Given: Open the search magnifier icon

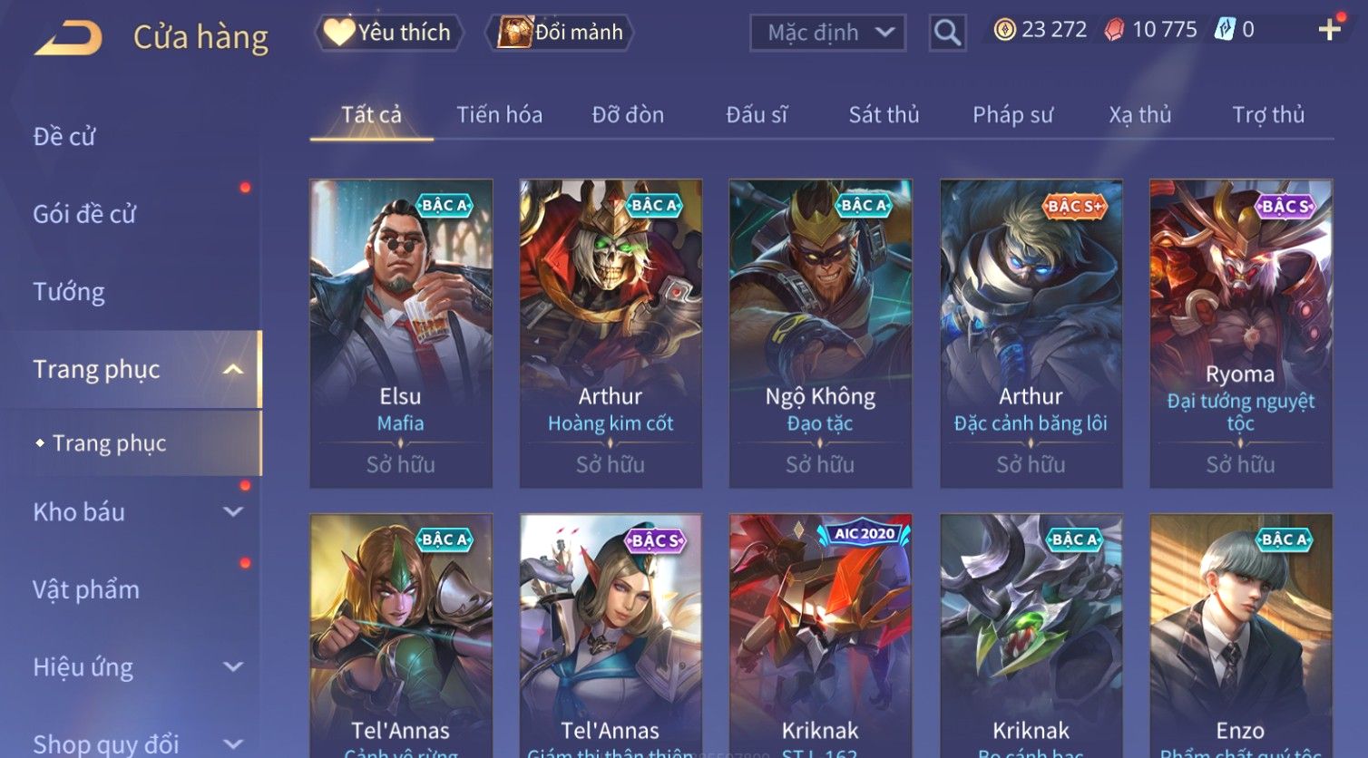Looking at the screenshot, I should click(947, 33).
